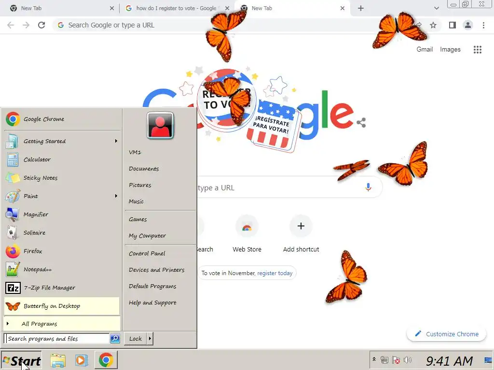Open Sticky Notes in Start menu
Viewport: 494px width, 370px height.
point(62,178)
